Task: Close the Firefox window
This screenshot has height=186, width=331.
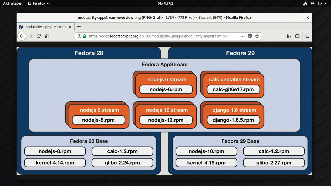Action: point(308,18)
